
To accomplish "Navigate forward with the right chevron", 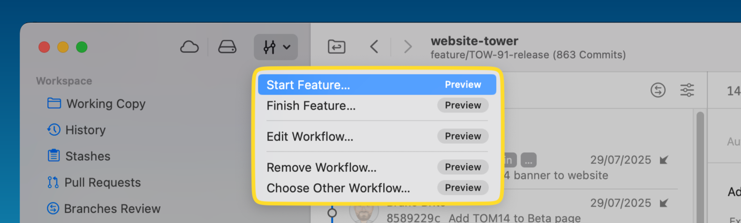I will click(408, 47).
